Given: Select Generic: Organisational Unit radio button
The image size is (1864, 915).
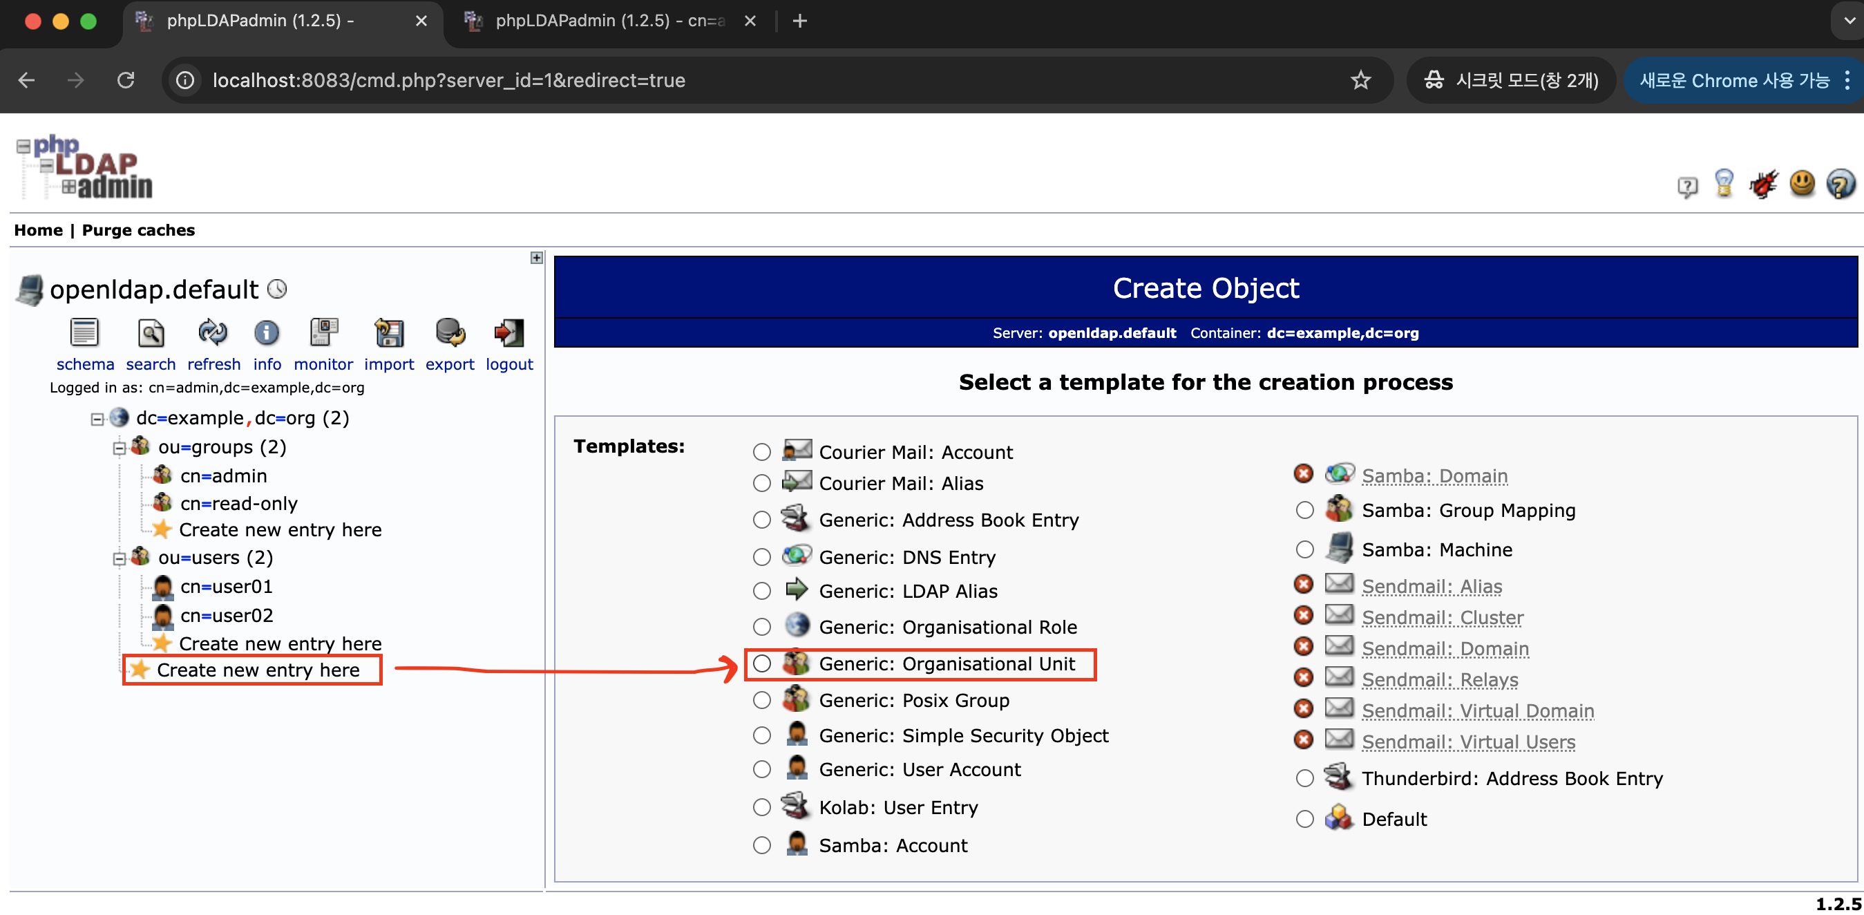Looking at the screenshot, I should pyautogui.click(x=761, y=664).
